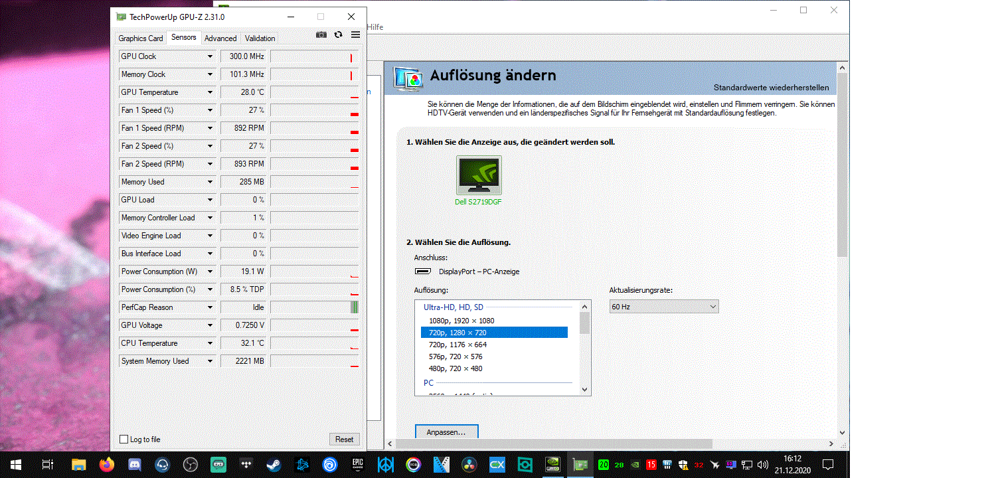Open the GPU Clock sensor dropdown
Viewport: 996px width, 478px height.
(210, 56)
